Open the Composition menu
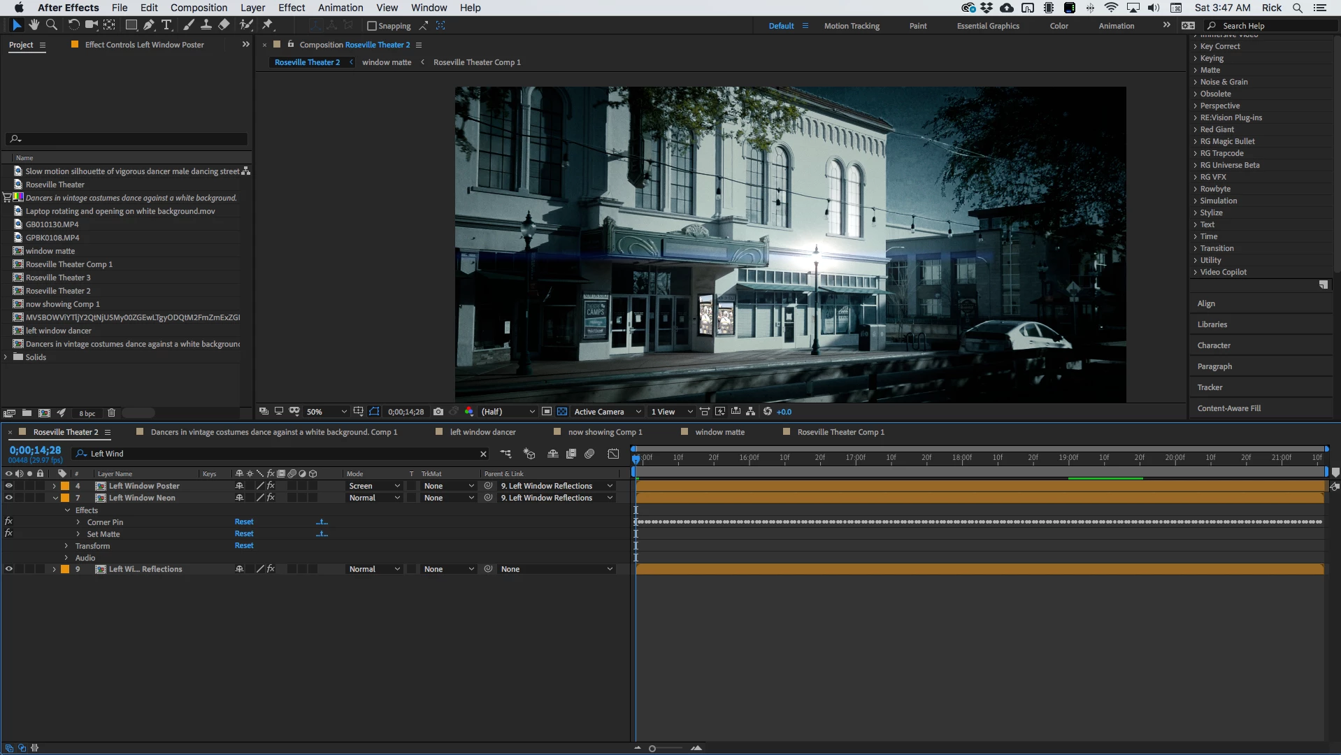The height and width of the screenshot is (755, 1341). click(199, 8)
